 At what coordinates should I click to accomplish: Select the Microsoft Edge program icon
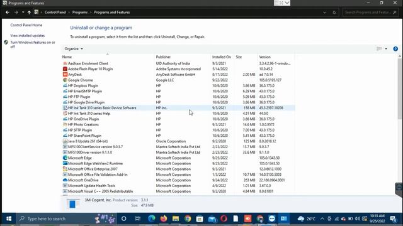[65, 158]
